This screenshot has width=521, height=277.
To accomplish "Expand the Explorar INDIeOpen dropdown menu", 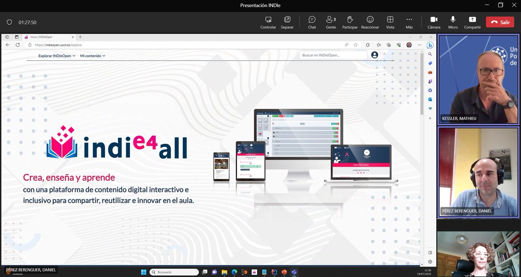I will click(57, 56).
